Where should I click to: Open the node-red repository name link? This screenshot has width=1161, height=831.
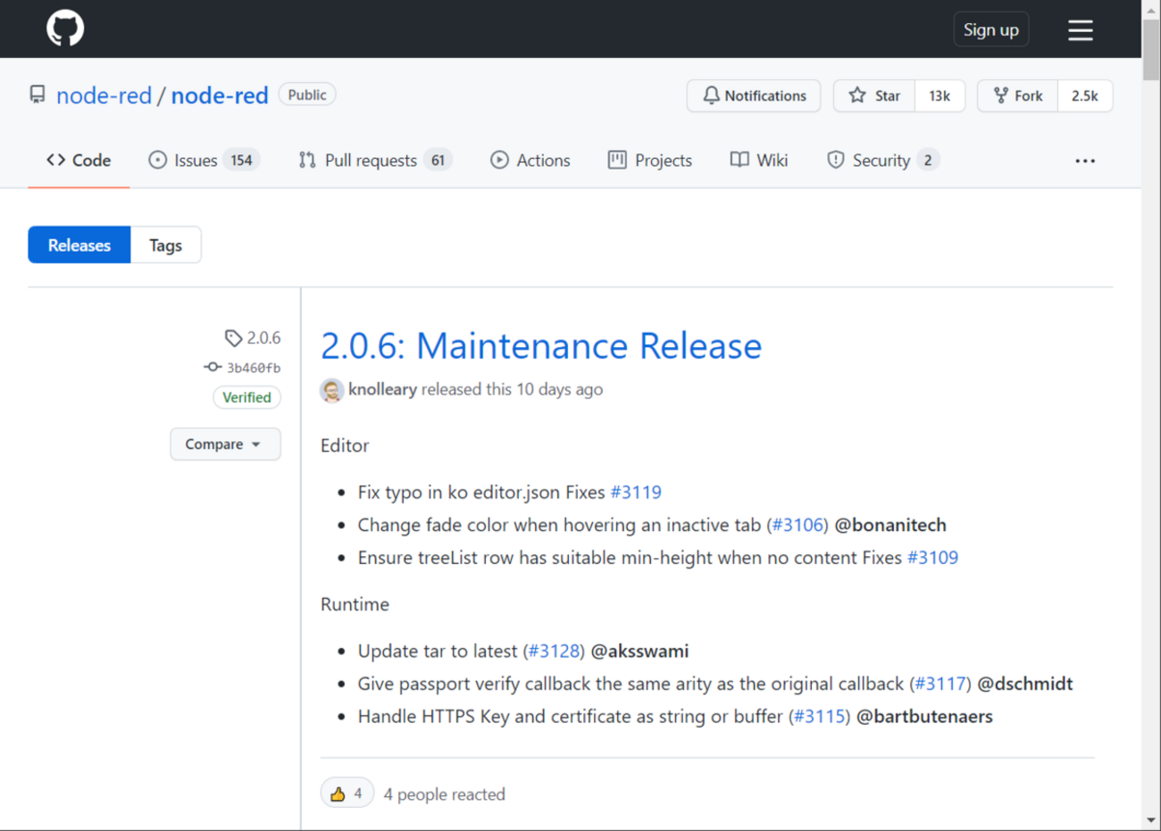pyautogui.click(x=220, y=96)
